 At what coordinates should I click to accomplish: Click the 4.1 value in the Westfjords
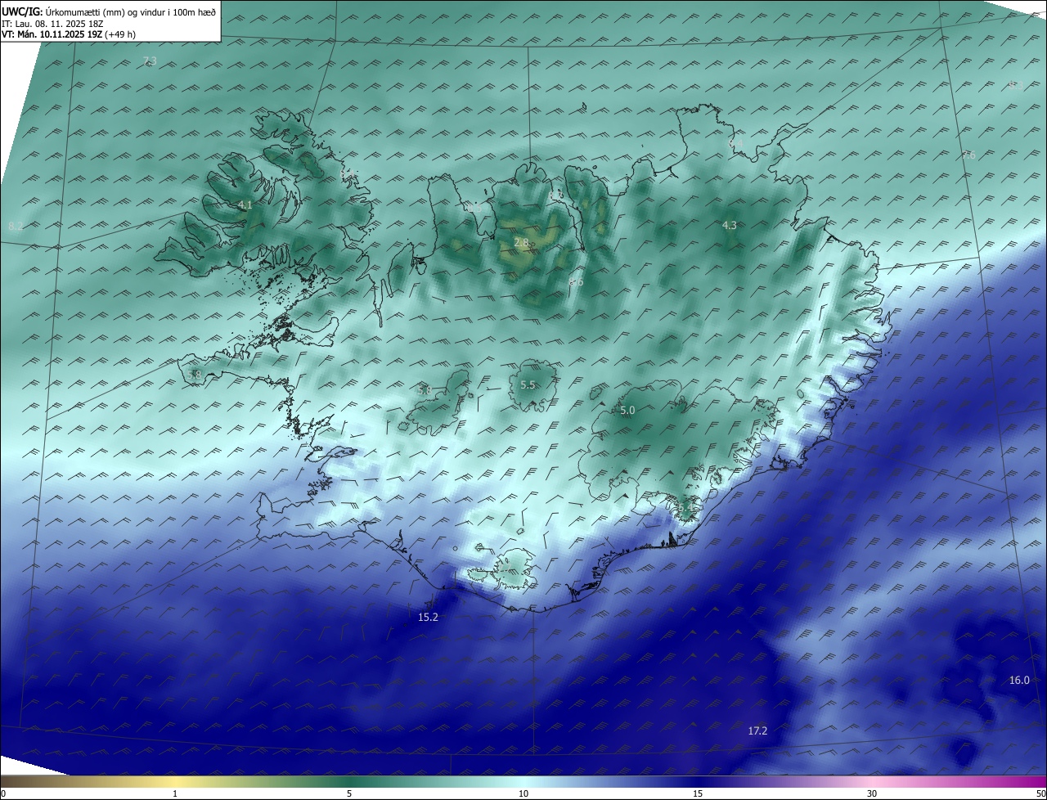245,205
